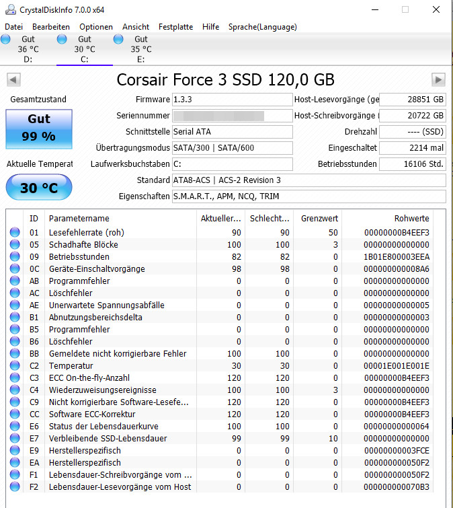Close the CrystalDiskInfo window
453x508 pixels.
436,9
